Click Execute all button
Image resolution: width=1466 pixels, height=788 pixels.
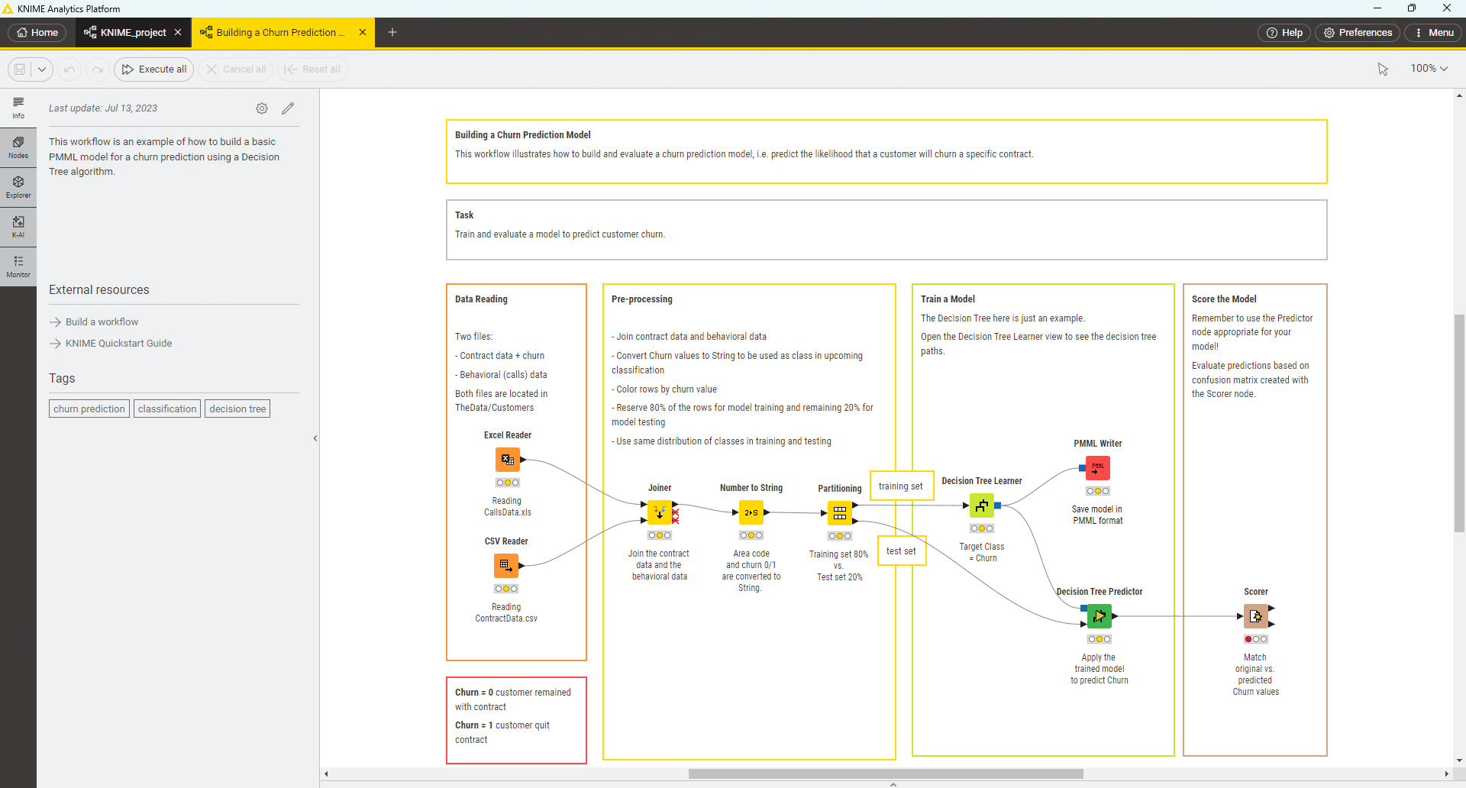point(154,69)
